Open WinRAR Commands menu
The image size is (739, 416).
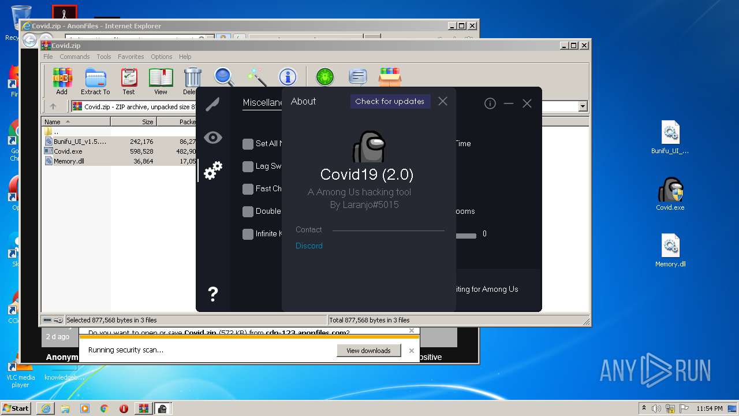click(74, 57)
